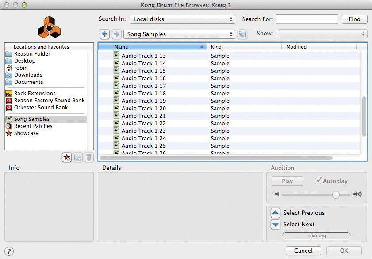Click the Kind cell for Audio Track 1 13
The height and width of the screenshot is (259, 372).
pyautogui.click(x=220, y=56)
